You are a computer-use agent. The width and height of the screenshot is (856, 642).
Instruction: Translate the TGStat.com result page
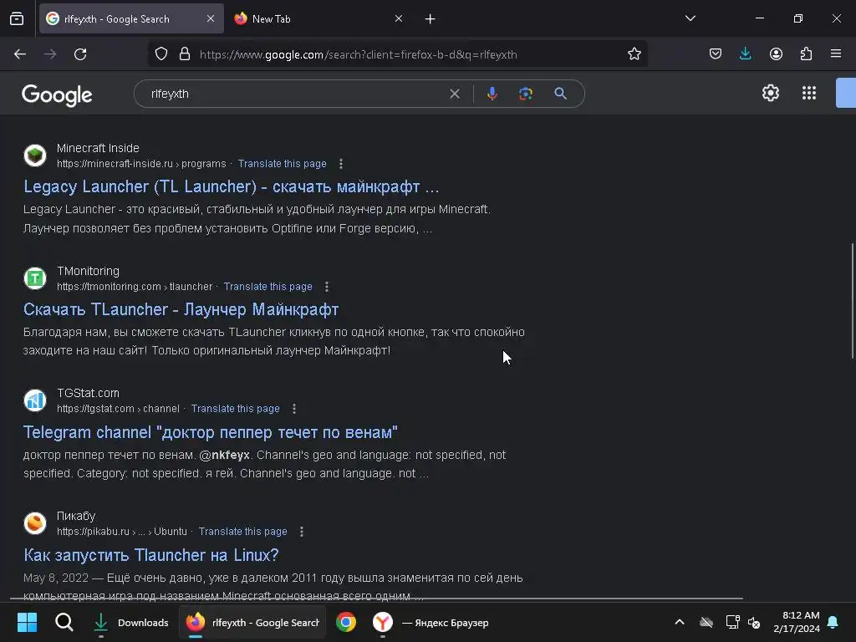(x=235, y=409)
